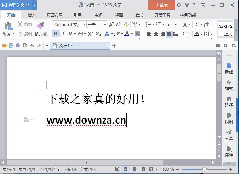Open the Properties sidebar panel
The height and width of the screenshot is (174, 239).
click(229, 152)
